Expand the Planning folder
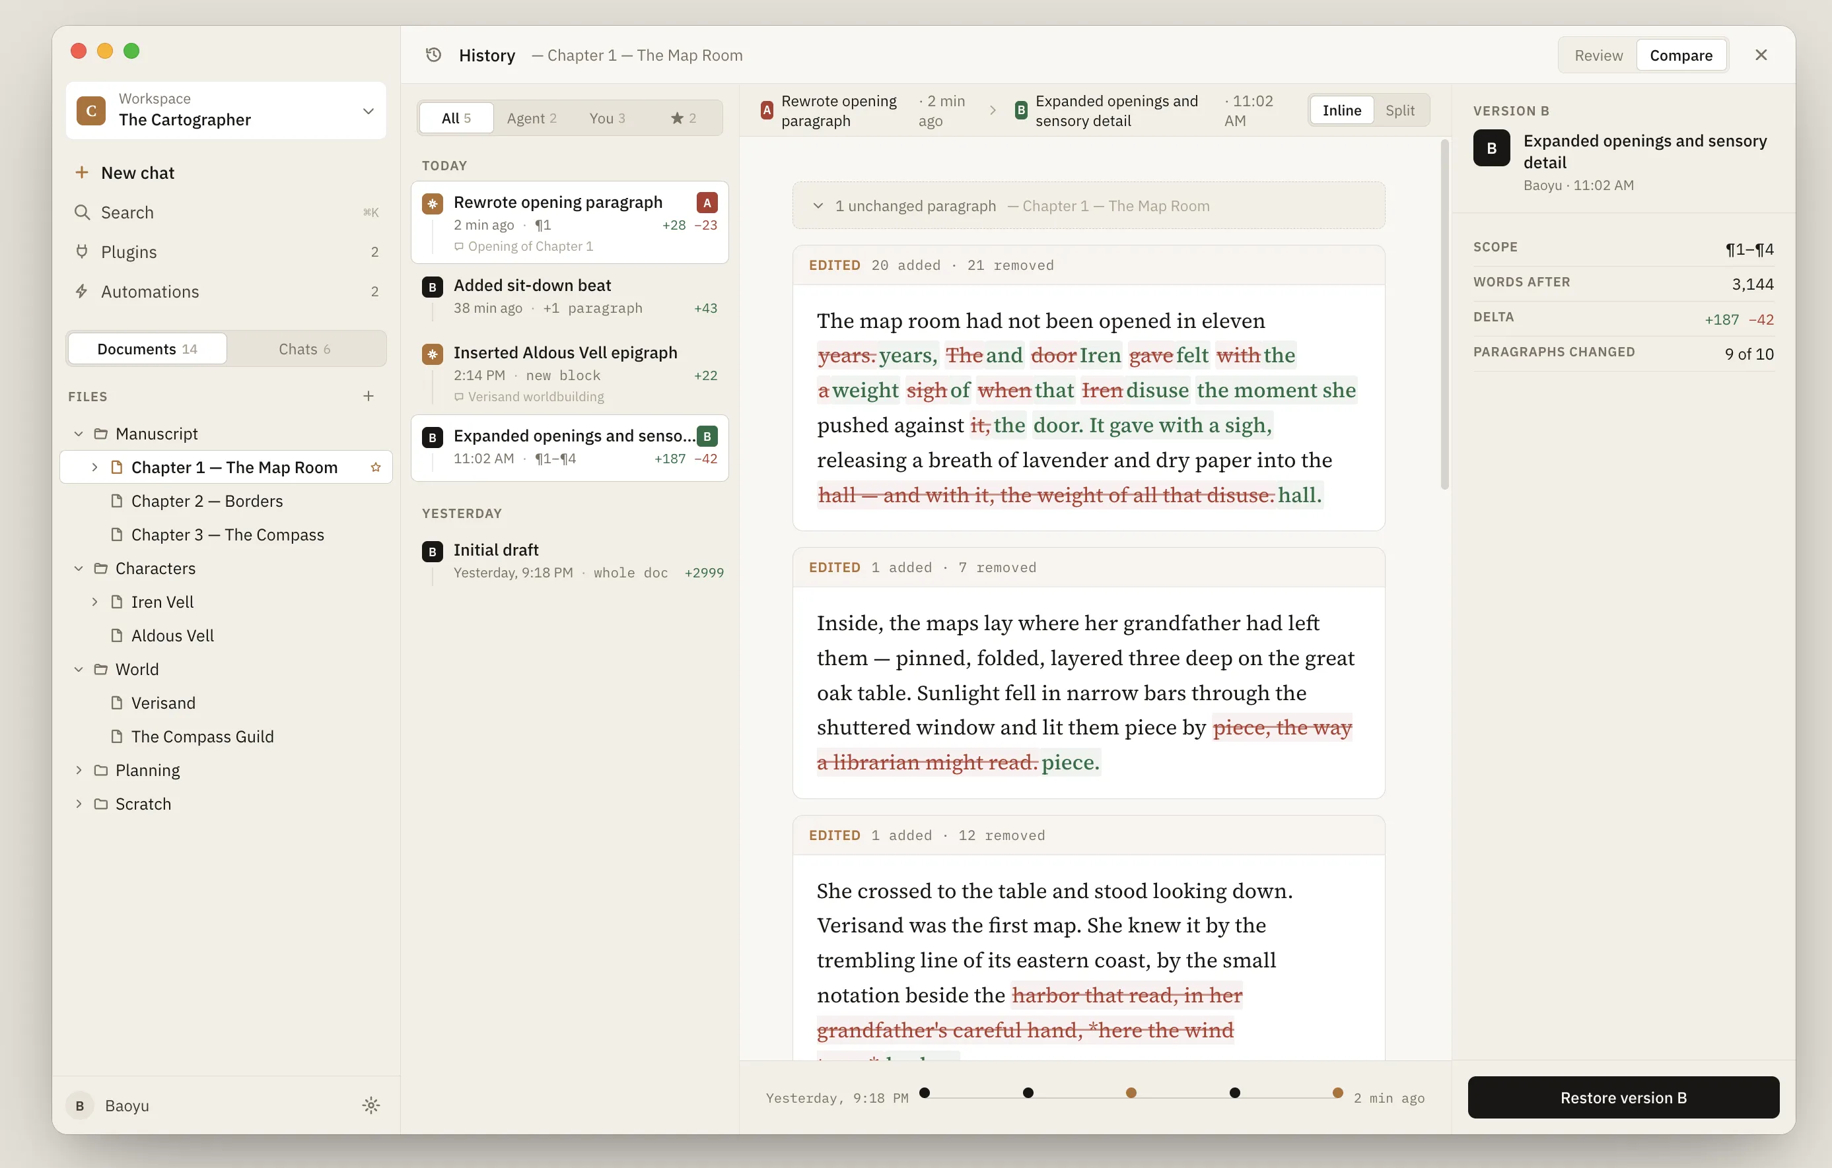Screen dimensions: 1832x1168 click(79, 769)
